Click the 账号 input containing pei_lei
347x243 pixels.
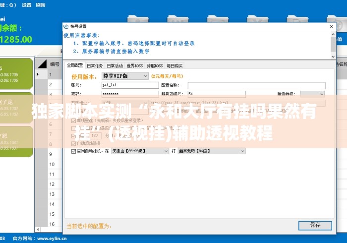pyautogui.click(x=130, y=85)
